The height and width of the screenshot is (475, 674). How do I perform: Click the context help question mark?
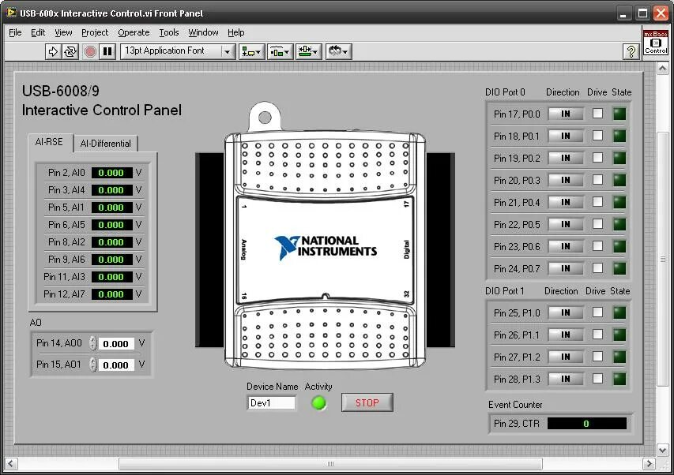click(x=631, y=51)
